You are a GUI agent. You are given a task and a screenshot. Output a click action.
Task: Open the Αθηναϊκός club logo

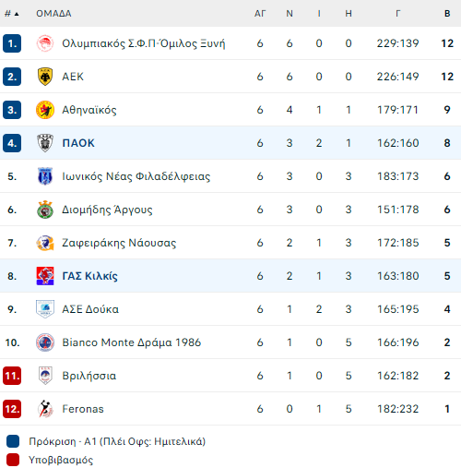[45, 110]
